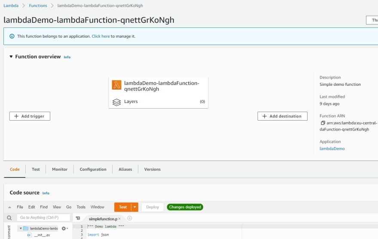Switch to the Code tab
Screen dimensions: 378x239
point(15,169)
